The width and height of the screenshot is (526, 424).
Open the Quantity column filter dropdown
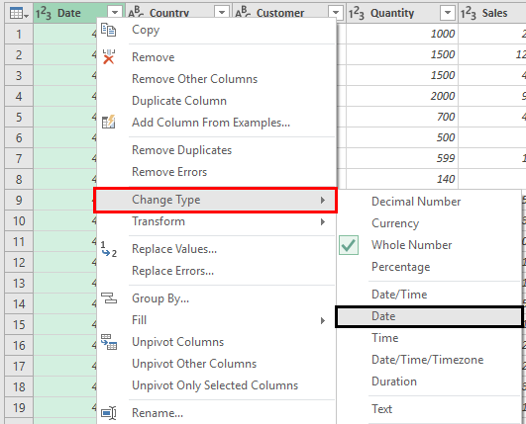click(x=447, y=13)
